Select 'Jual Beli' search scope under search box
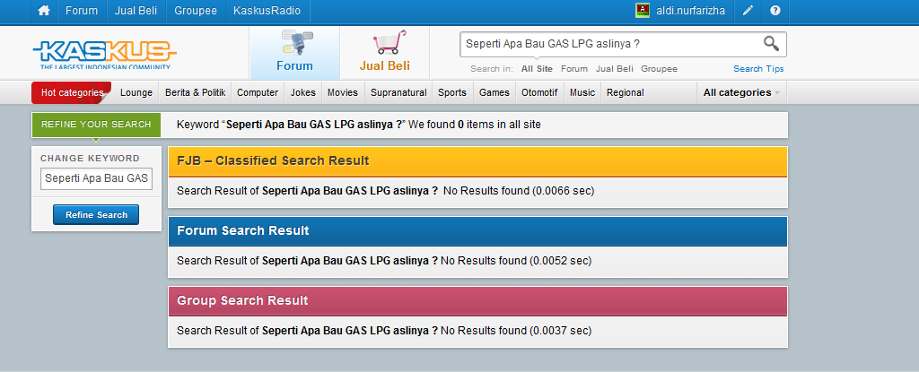This screenshot has width=919, height=372. pos(614,69)
